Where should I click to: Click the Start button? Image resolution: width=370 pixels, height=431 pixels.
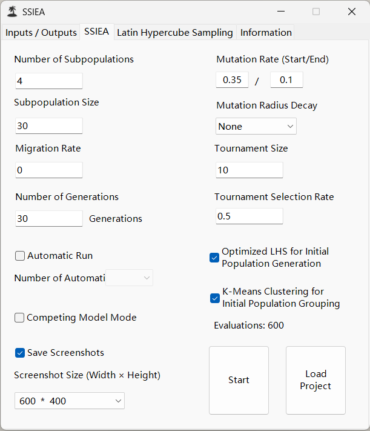[x=239, y=380]
